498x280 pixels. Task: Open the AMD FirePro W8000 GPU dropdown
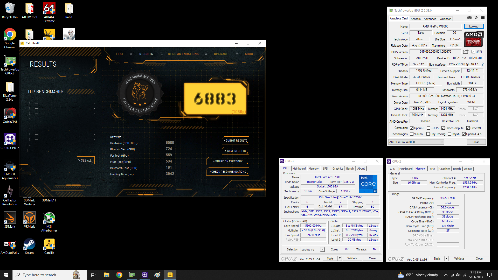pos(416,142)
